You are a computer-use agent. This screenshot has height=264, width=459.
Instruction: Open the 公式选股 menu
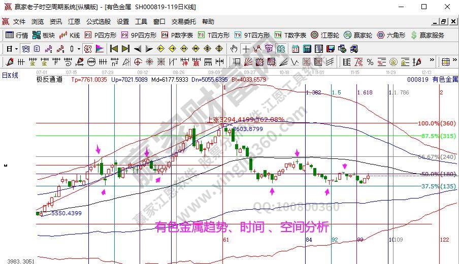tap(98, 22)
